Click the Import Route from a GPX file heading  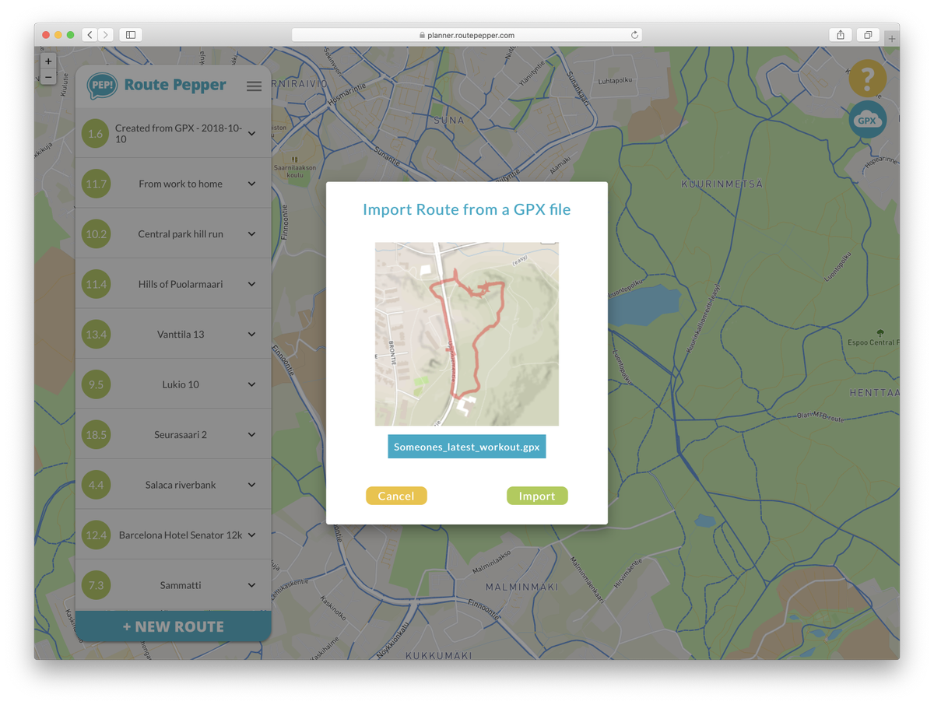point(467,210)
